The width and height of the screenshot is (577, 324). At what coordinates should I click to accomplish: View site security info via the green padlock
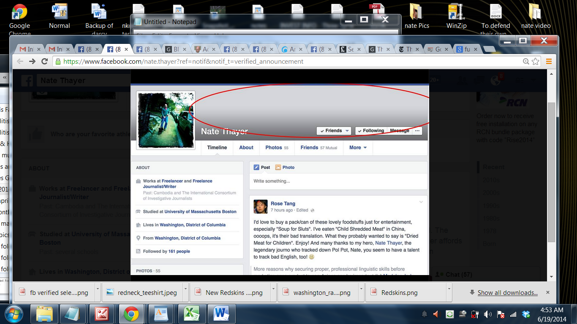click(58, 62)
